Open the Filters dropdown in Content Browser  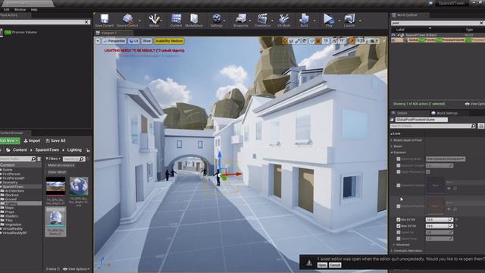(x=53, y=158)
